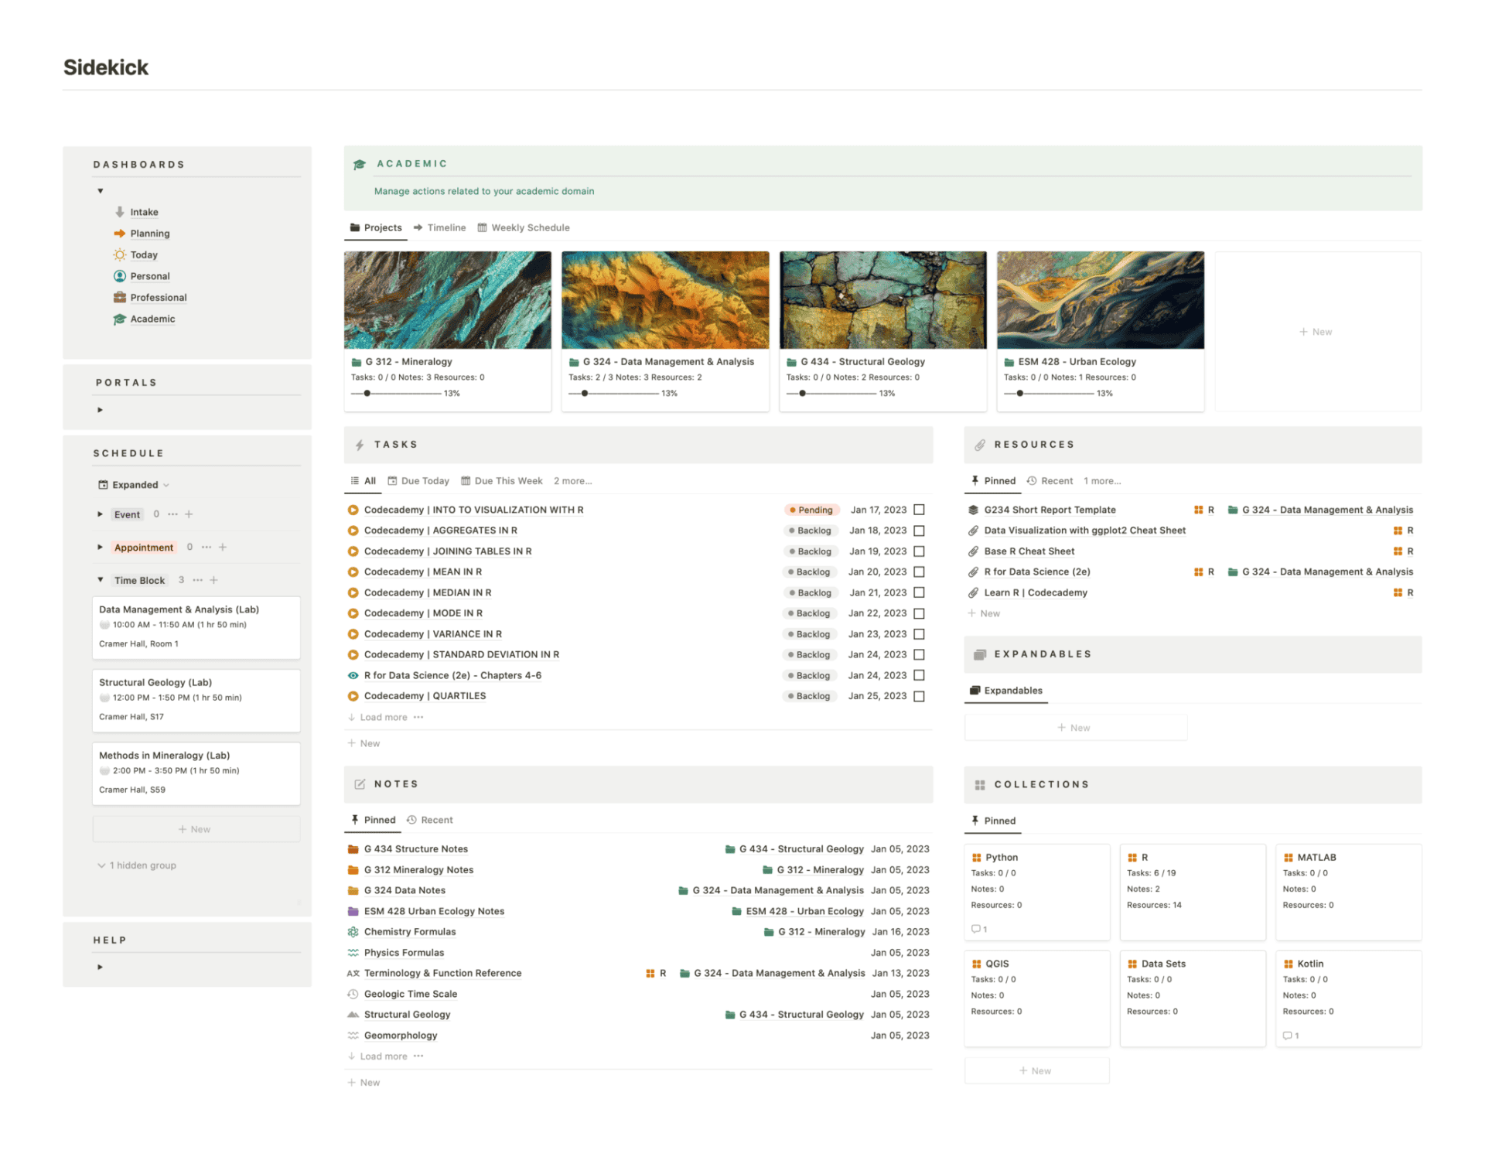Click the Intake download-arrow icon
Image resolution: width=1485 pixels, height=1157 pixels.
click(x=121, y=212)
